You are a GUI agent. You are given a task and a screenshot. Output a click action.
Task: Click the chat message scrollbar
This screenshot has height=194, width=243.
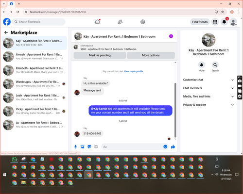[x=175, y=110]
